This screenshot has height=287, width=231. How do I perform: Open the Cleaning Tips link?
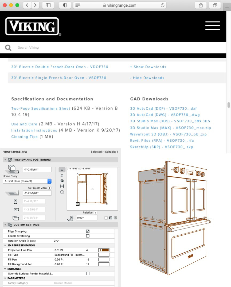coord(25,137)
